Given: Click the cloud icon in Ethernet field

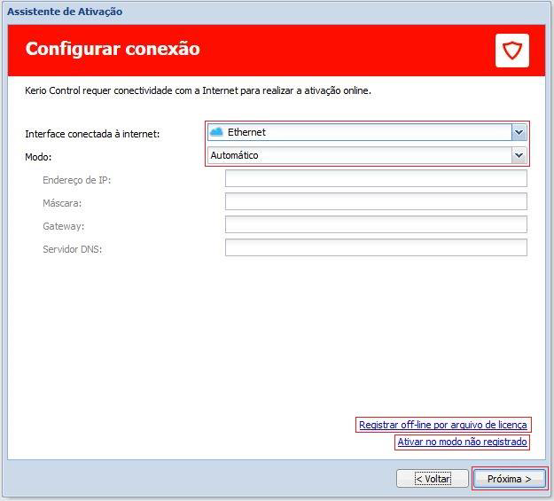Looking at the screenshot, I should [216, 132].
